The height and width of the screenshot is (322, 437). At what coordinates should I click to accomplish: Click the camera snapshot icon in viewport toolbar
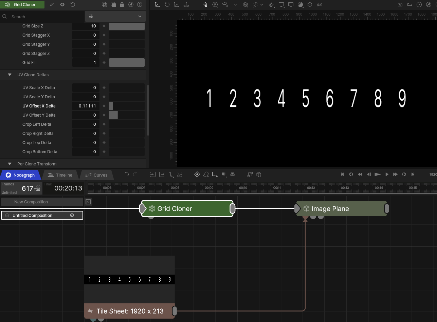[400, 5]
